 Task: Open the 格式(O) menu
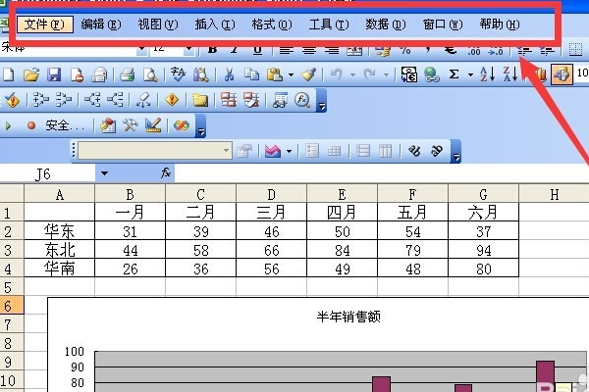(272, 24)
